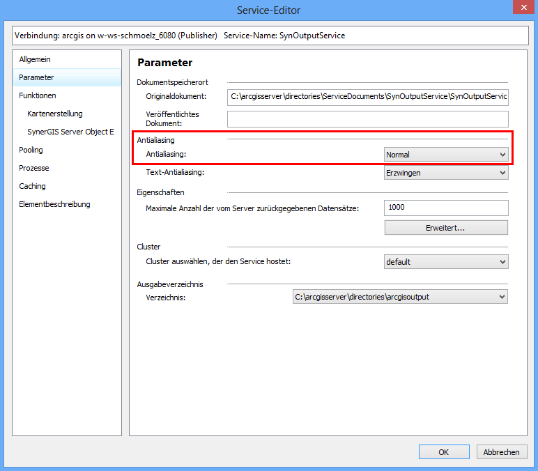Show the Caching settings
538x471 pixels.
[x=67, y=186]
